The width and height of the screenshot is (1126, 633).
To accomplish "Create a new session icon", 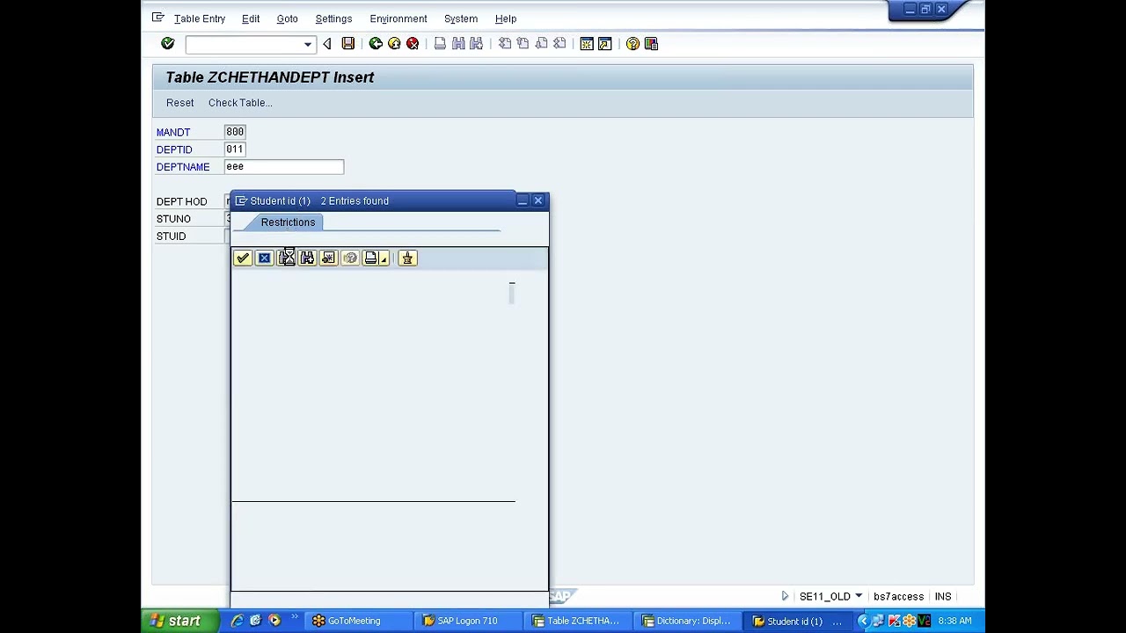I will point(587,44).
